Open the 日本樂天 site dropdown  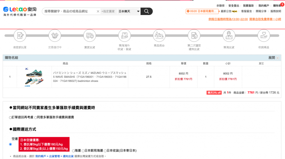[x=129, y=11]
